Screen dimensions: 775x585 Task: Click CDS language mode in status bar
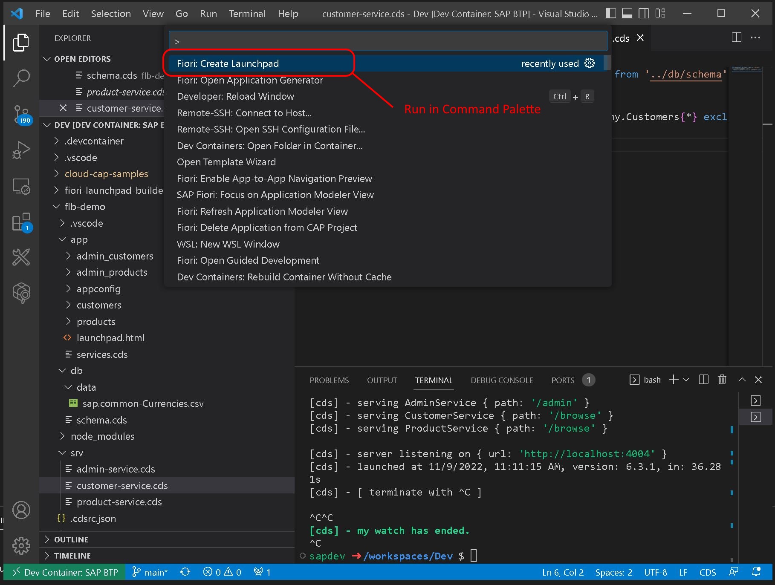click(708, 572)
